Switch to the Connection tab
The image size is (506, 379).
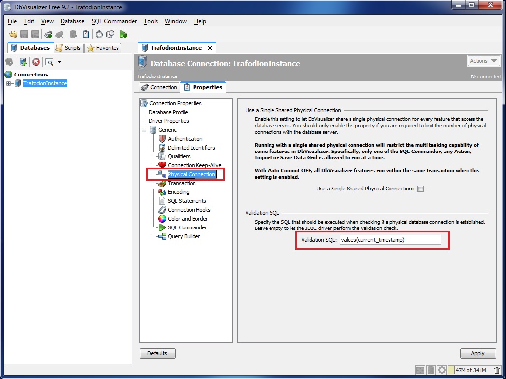159,87
